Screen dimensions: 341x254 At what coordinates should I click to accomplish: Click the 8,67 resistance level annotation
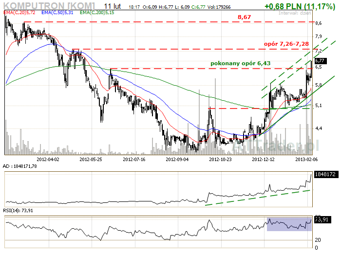244,17
